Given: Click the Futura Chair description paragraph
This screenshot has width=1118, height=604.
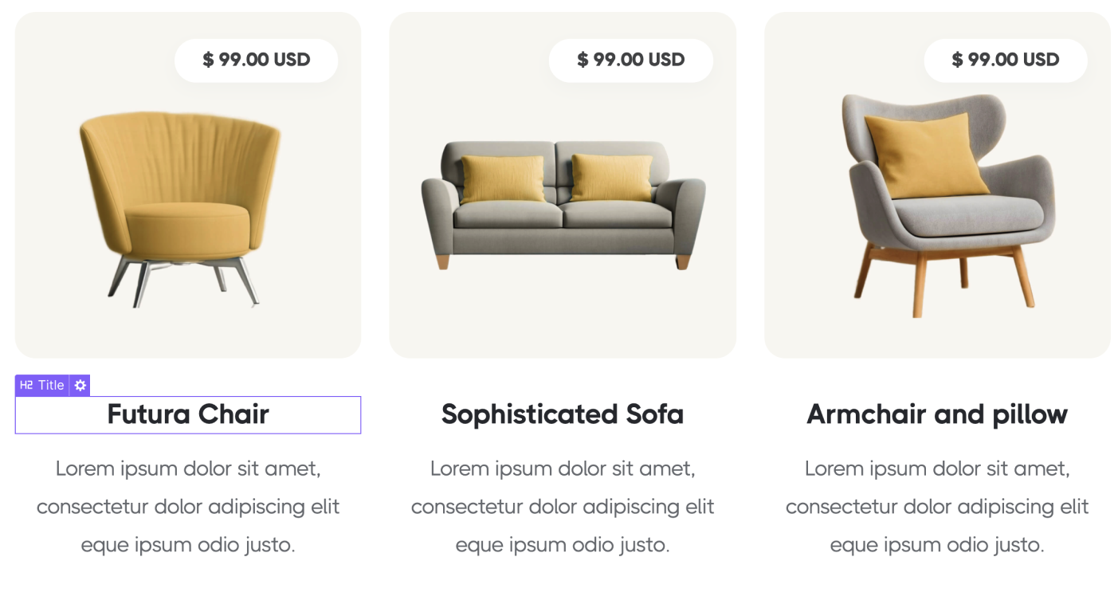Looking at the screenshot, I should pos(187,507).
